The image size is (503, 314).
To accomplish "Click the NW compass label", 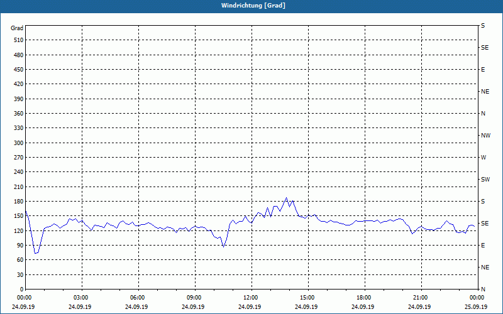I will click(x=485, y=136).
